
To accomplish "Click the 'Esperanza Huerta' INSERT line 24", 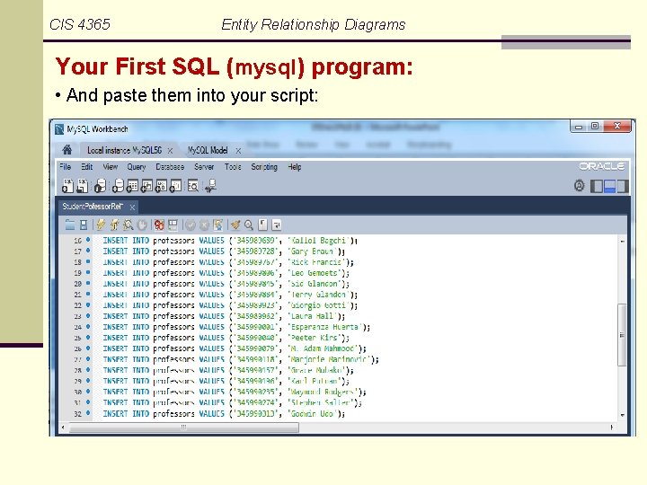I will pyautogui.click(x=236, y=327).
